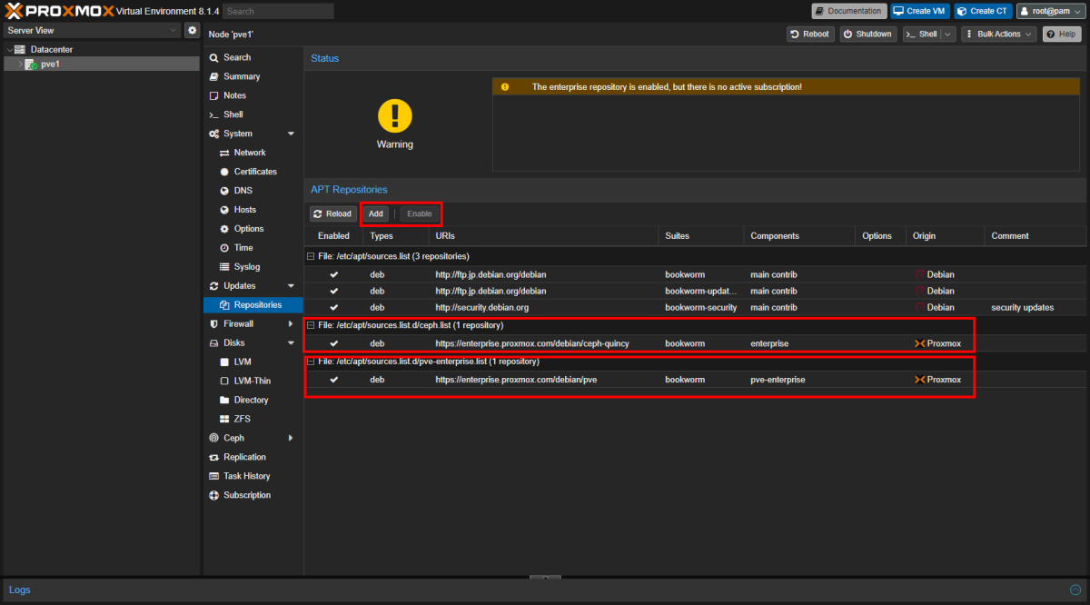This screenshot has height=605, width=1090.
Task: Collapse the /etc/apt/sources.list file group
Action: click(x=311, y=256)
